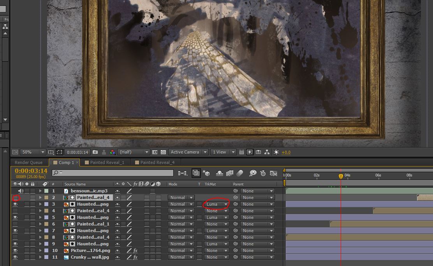
Task: Click the Pixel Aspect Ratio Correction icon
Action: (241, 152)
